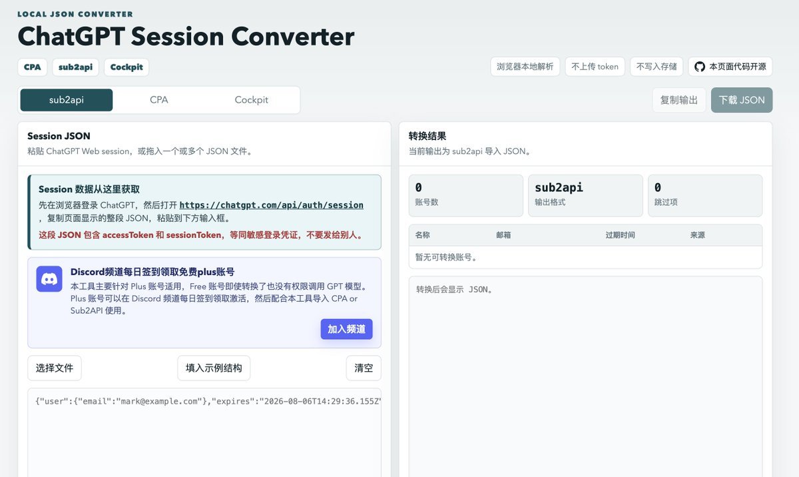Screen dimensions: 799x477
Task: Click the 来源 column header
Action: click(698, 235)
